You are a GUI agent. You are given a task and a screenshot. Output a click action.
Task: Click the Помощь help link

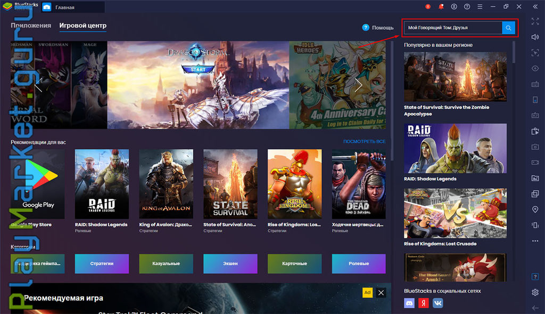(378, 28)
